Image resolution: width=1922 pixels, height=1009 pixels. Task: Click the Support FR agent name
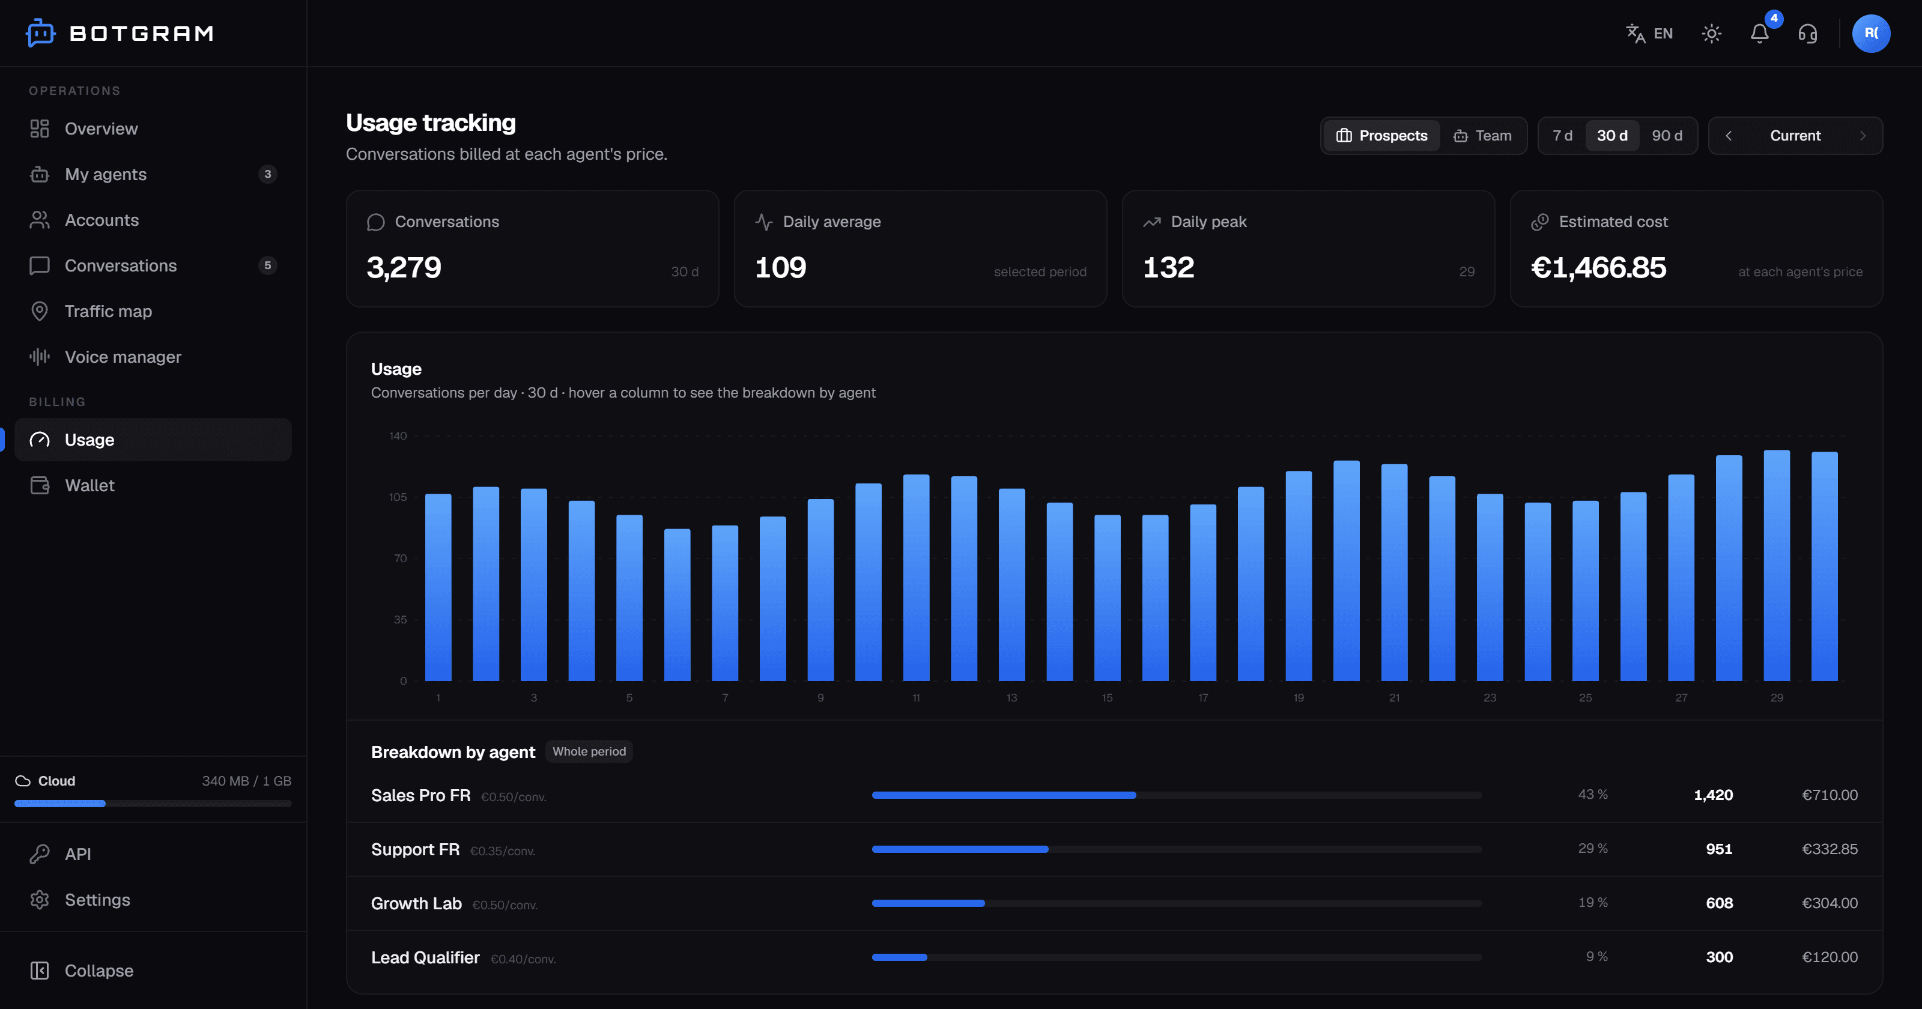pyautogui.click(x=415, y=849)
